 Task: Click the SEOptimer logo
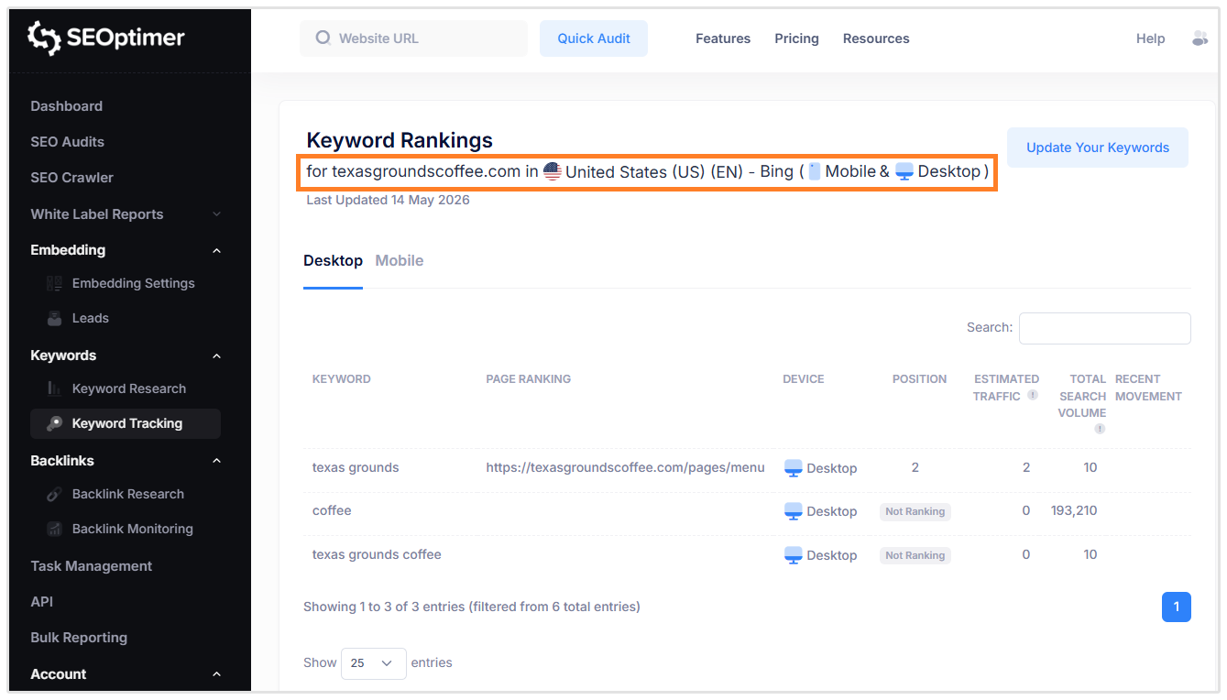(x=106, y=38)
